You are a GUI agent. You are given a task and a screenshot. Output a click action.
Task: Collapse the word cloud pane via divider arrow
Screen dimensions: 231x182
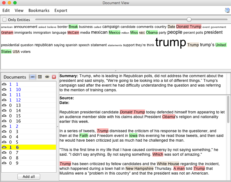tap(116, 71)
